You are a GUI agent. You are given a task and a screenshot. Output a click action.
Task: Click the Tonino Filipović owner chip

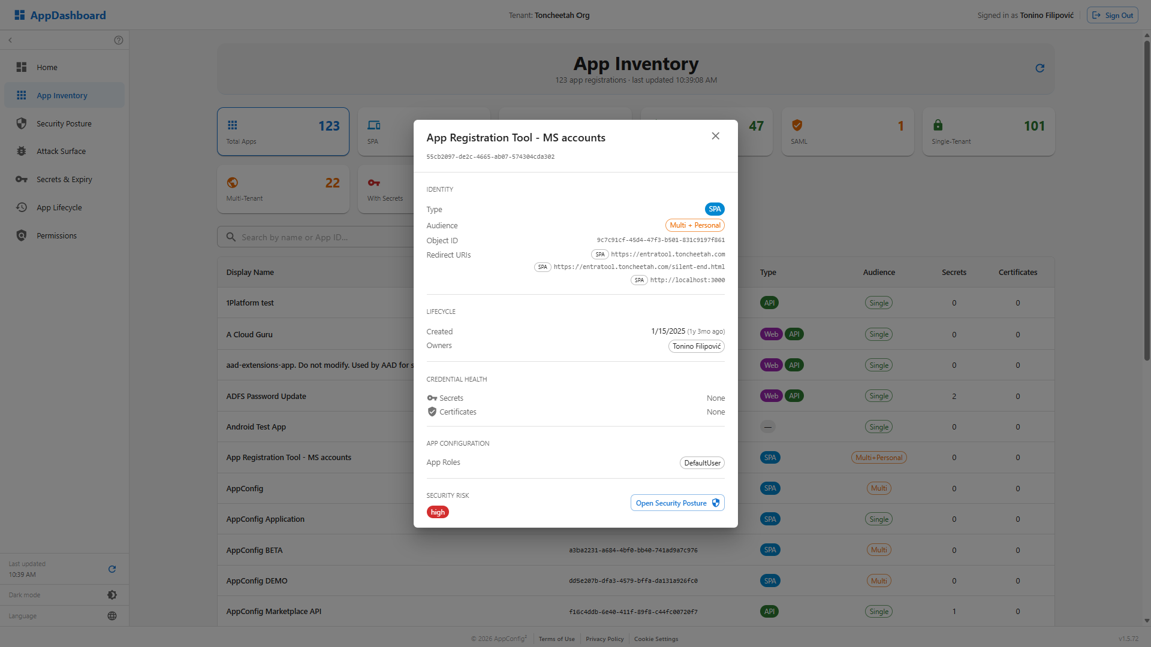pyautogui.click(x=697, y=346)
